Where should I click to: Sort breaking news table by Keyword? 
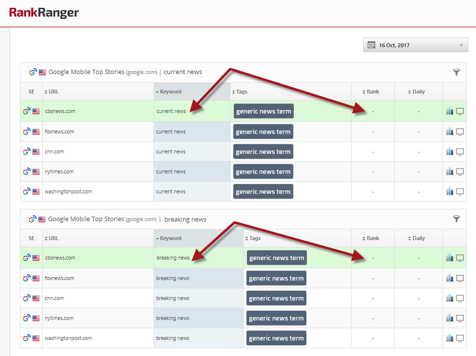169,238
